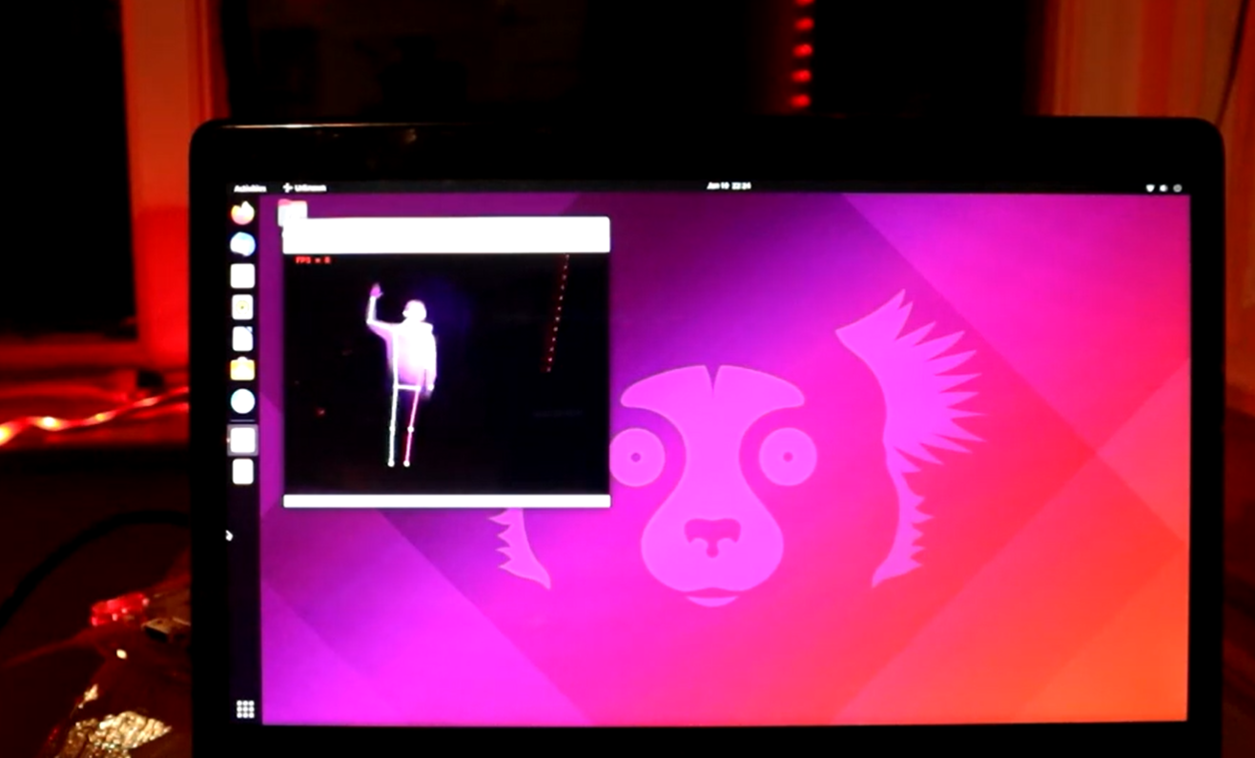Open Files from the dock

243,276
